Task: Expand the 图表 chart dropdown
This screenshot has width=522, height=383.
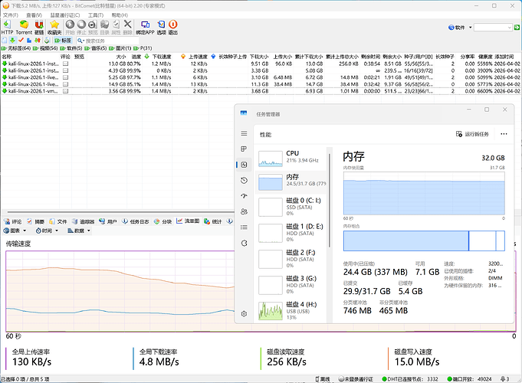Action: point(17,231)
